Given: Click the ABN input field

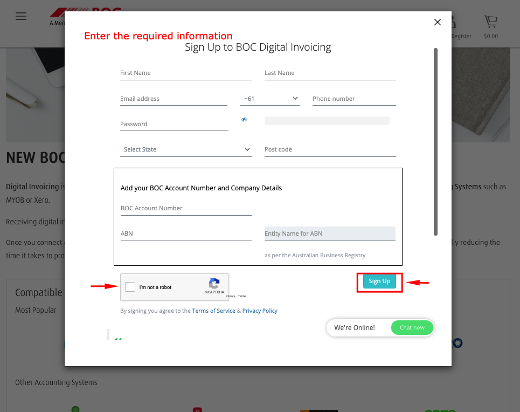Looking at the screenshot, I should click(186, 234).
